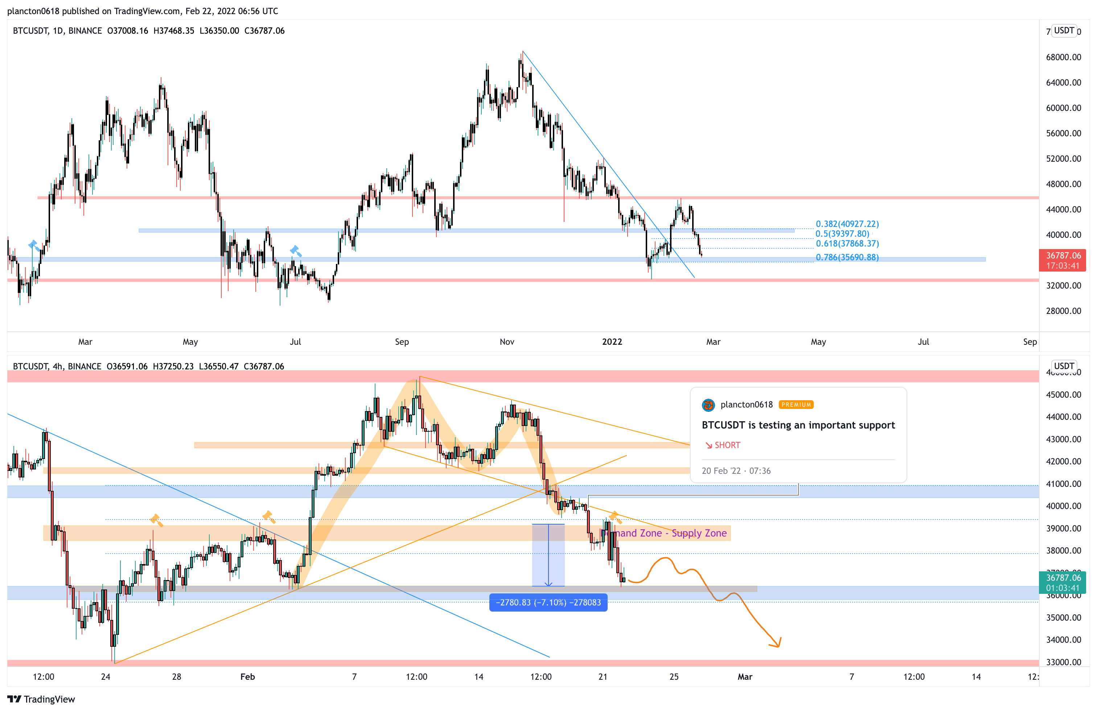
Task: Click the 'BTCUSDT, 4h, BINANCE' symbol legend
Action: [57, 367]
